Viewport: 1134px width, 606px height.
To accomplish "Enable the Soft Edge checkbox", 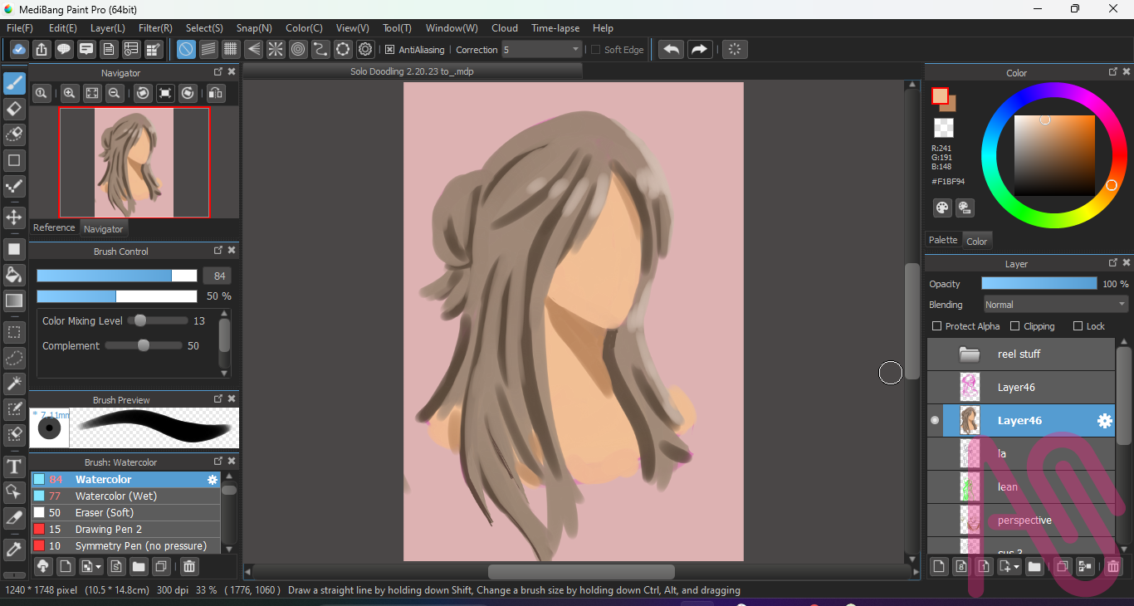I will (595, 50).
